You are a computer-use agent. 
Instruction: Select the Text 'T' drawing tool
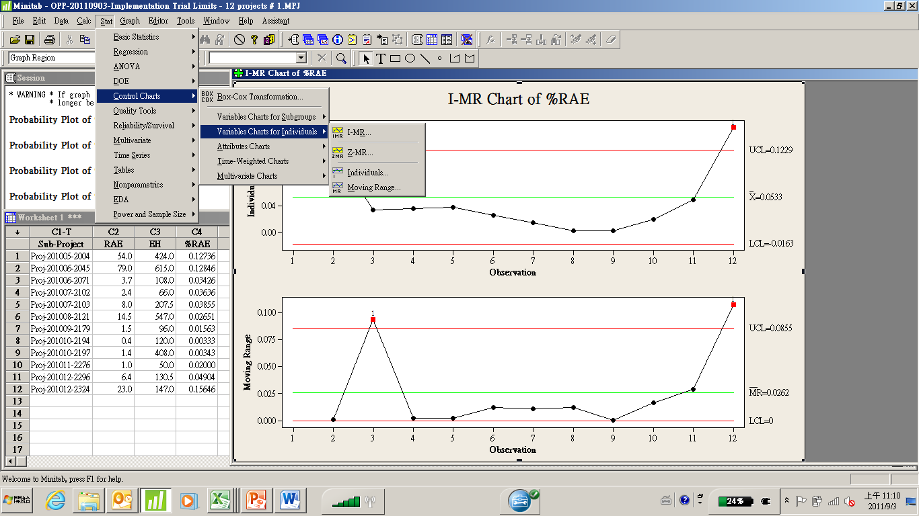pos(381,58)
